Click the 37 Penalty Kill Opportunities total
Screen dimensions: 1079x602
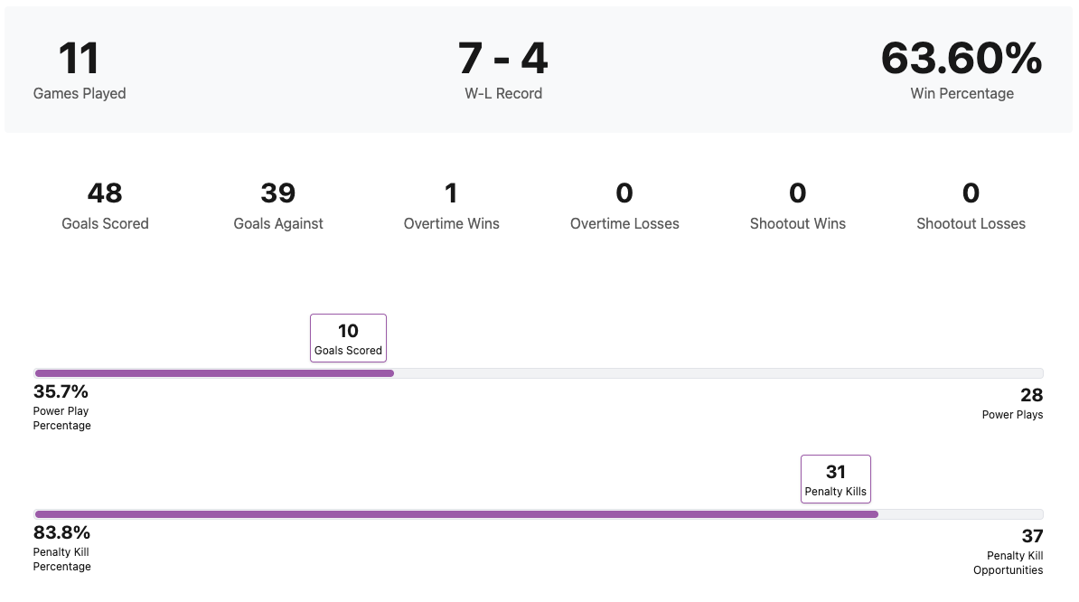tap(1032, 537)
